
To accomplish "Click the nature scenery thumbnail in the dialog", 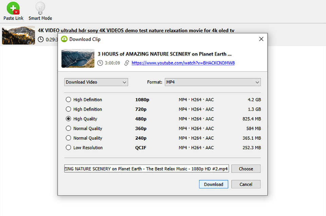I will click(x=77, y=58).
